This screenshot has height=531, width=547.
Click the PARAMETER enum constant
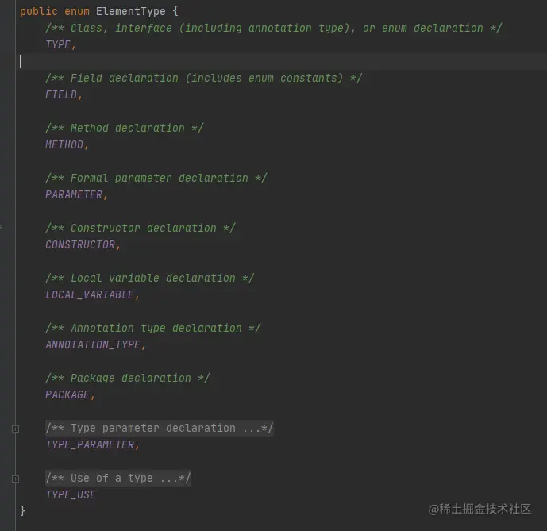(x=74, y=195)
